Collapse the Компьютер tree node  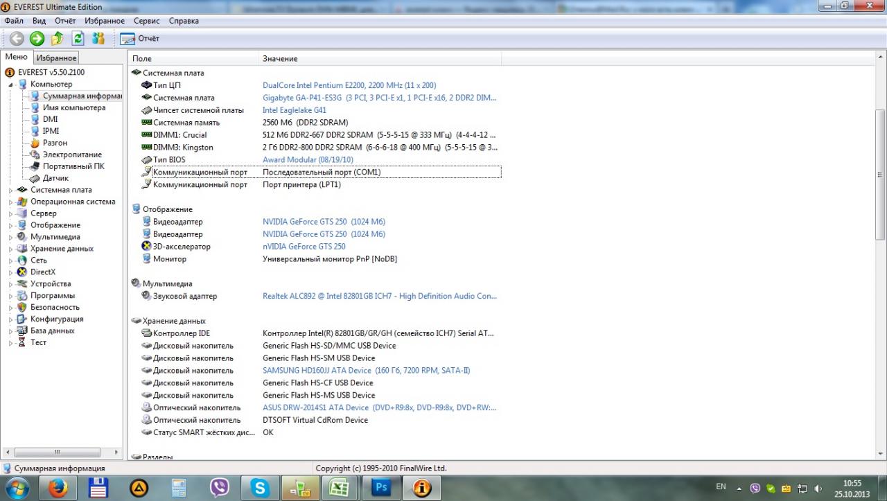tap(11, 85)
